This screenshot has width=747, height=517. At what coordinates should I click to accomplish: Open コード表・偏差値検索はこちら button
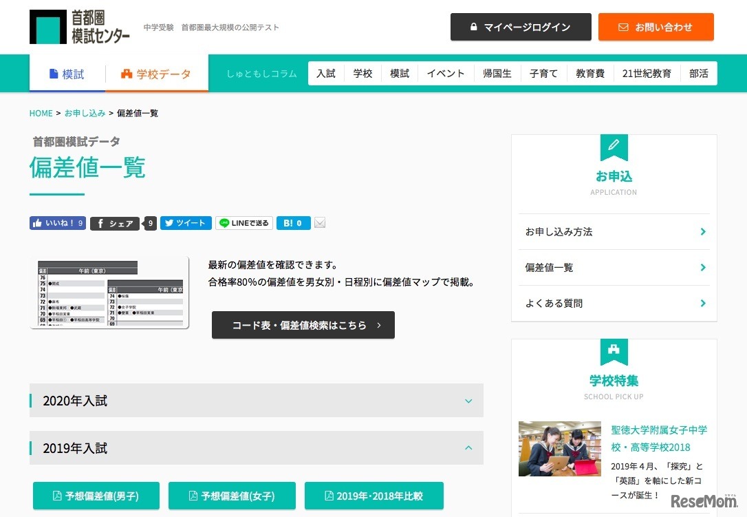303,325
